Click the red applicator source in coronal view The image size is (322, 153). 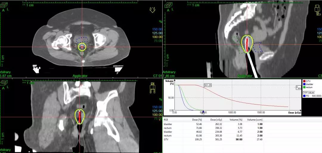click(x=80, y=117)
